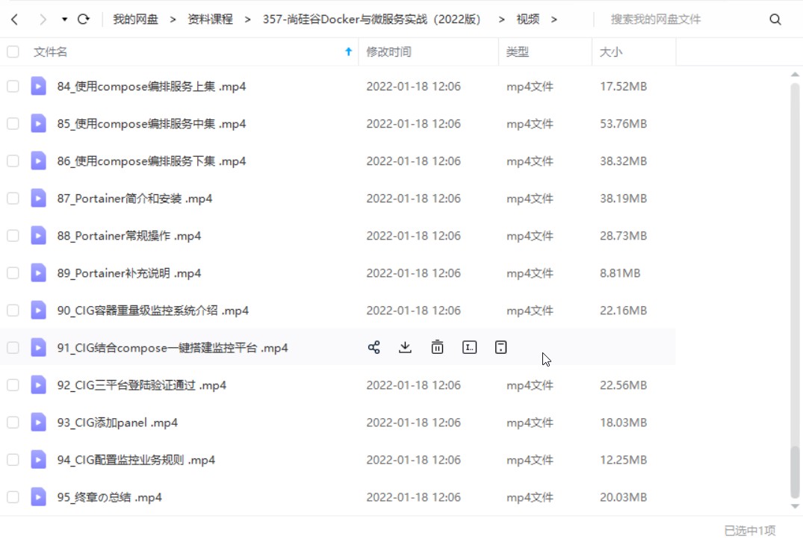Click video icon of 90_CIG容器重量级监控系统介绍
803x545 pixels.
(38, 310)
